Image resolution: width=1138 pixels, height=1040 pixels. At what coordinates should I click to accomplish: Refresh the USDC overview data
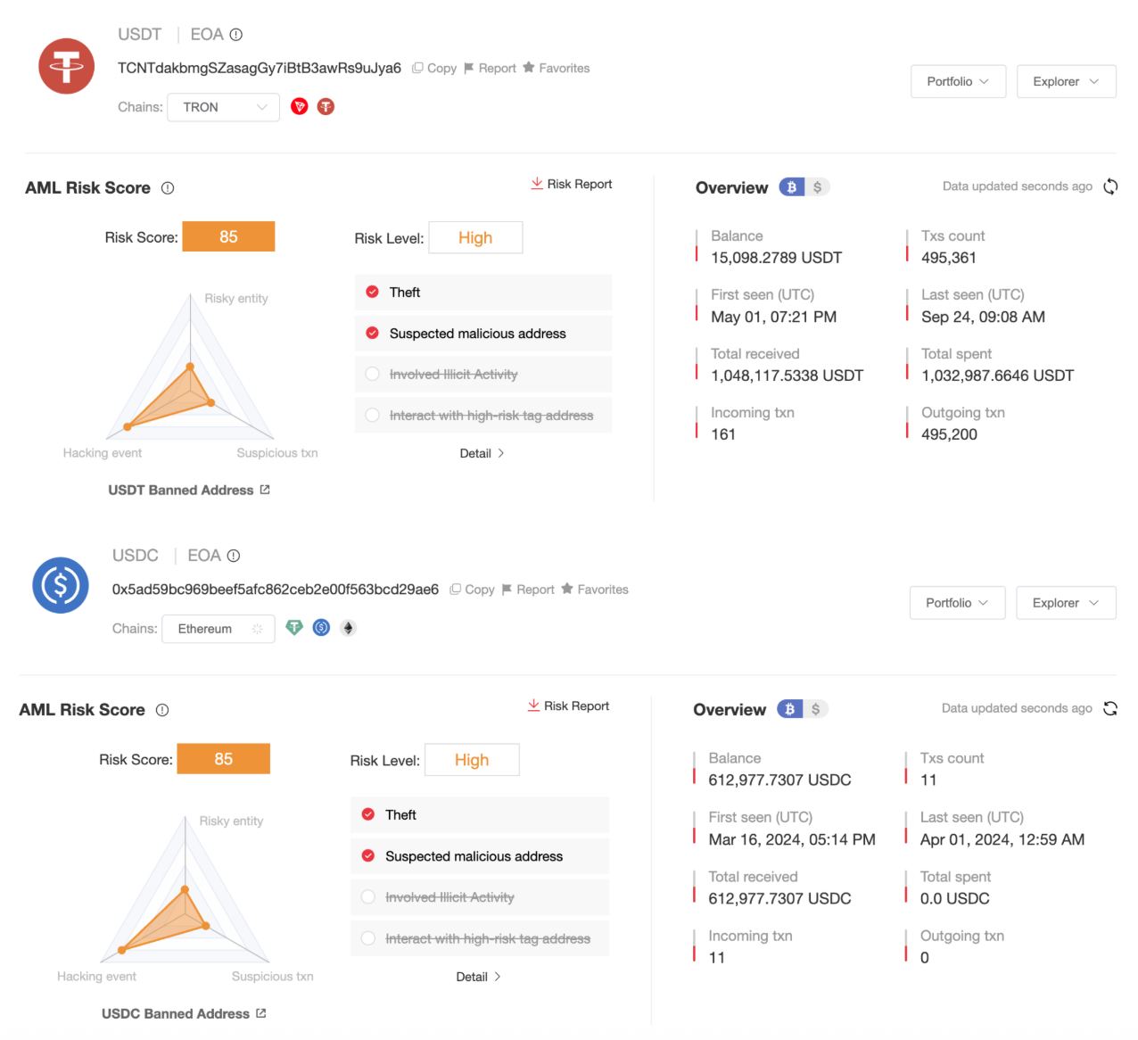(x=1110, y=708)
